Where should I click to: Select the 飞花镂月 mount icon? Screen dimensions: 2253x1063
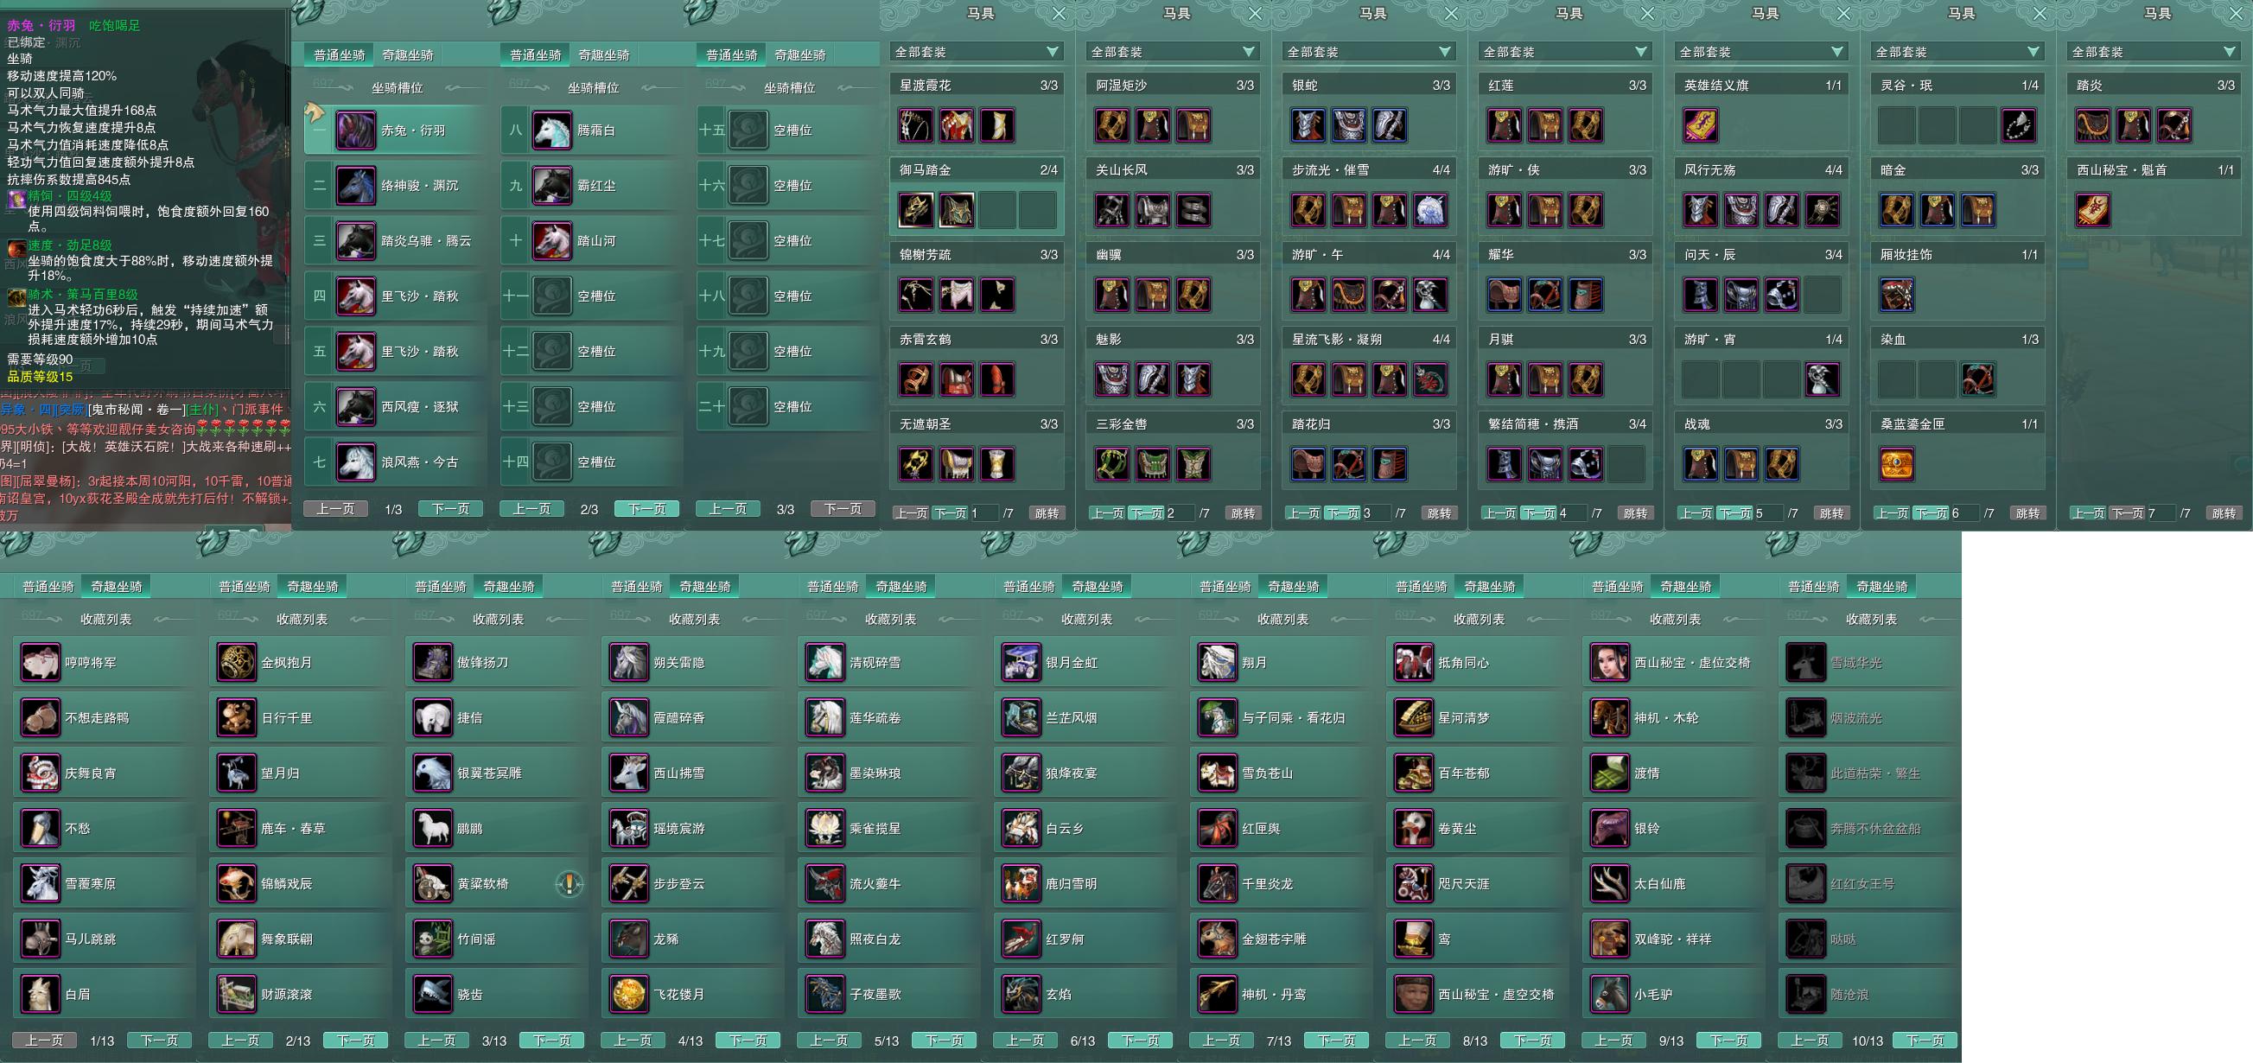628,994
